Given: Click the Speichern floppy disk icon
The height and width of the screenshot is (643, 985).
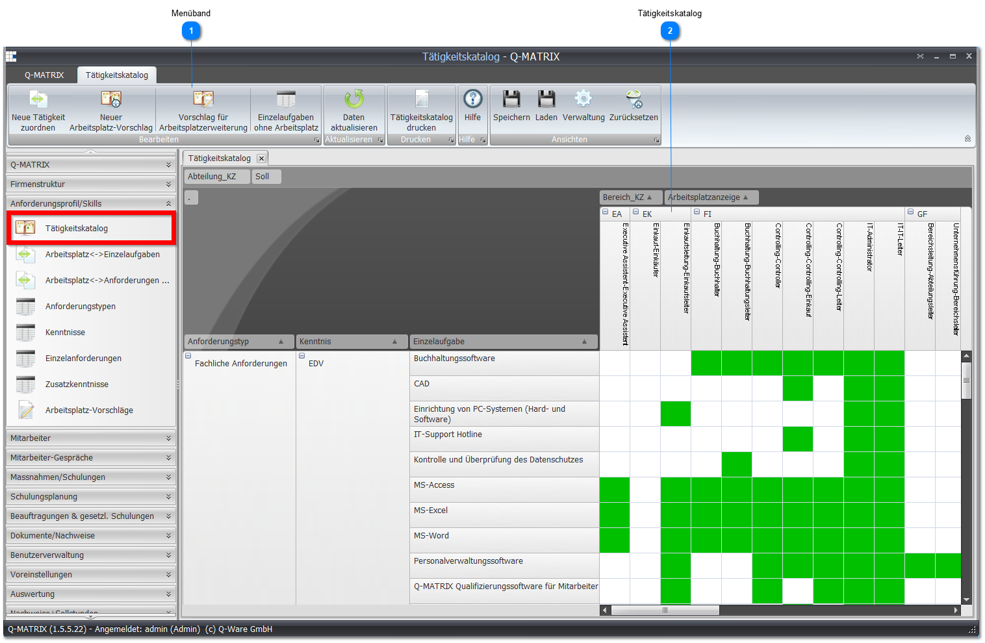Looking at the screenshot, I should coord(512,99).
